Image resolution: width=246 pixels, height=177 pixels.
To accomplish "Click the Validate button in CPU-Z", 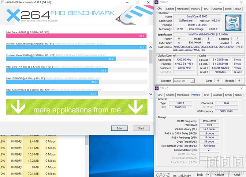I will [219, 175].
